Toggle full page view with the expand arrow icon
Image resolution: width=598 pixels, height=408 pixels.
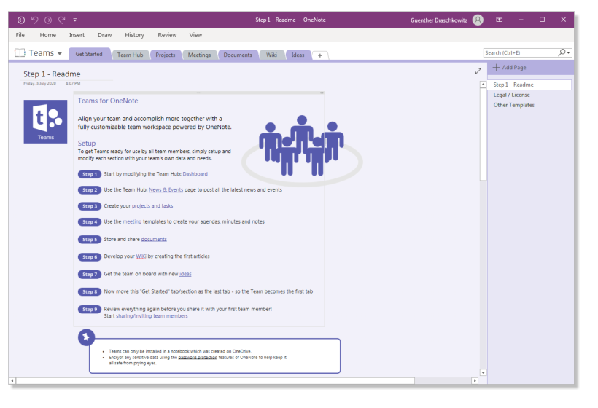478,71
